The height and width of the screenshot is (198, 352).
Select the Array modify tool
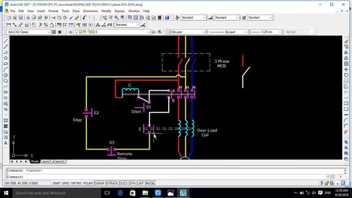pyautogui.click(x=346, y=64)
